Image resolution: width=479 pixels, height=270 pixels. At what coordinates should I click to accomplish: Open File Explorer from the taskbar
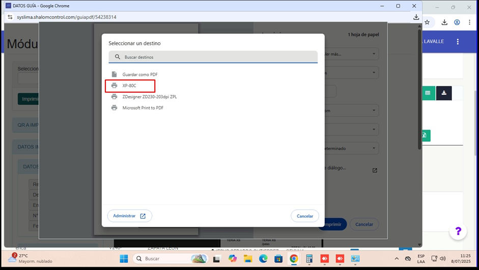pyautogui.click(x=248, y=259)
